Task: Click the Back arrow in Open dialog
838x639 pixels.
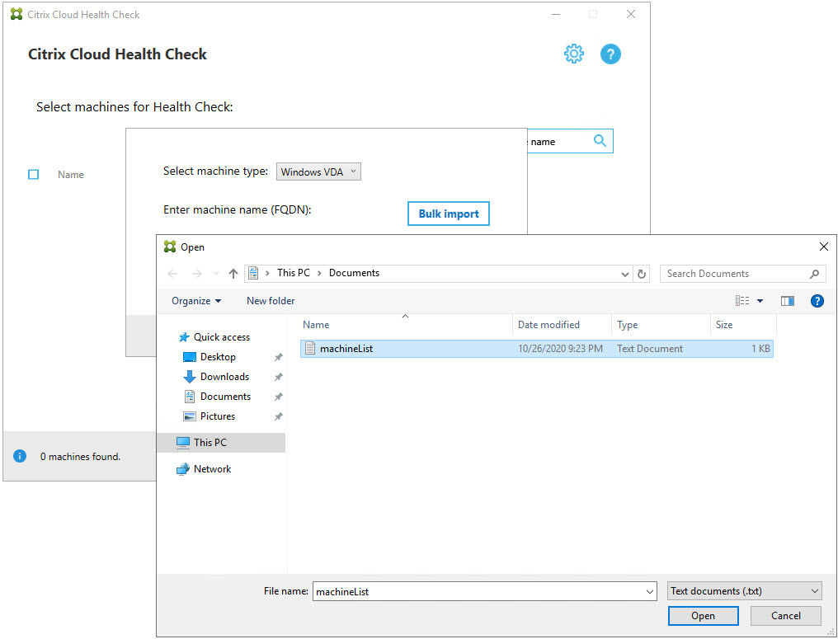Action: point(172,274)
